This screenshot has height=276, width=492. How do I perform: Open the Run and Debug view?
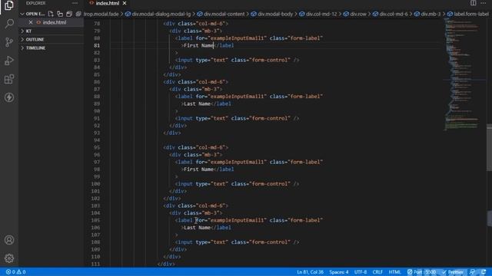[9, 61]
